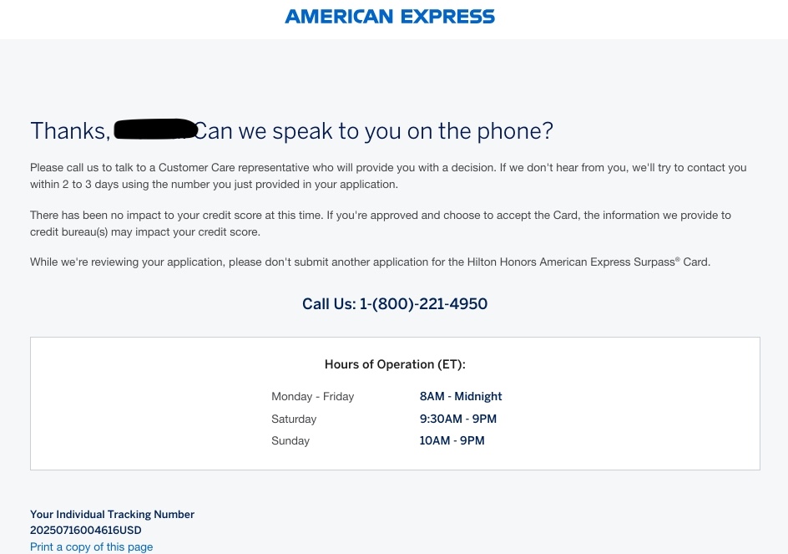The width and height of the screenshot is (788, 554).
Task: Click the Hours of Operation (ET) title
Action: point(395,364)
